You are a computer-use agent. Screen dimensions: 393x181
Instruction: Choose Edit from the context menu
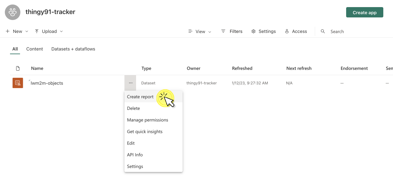pos(154,143)
